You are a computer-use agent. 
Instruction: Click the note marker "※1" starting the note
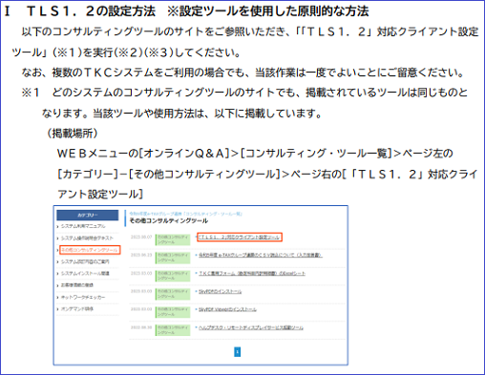(x=31, y=93)
